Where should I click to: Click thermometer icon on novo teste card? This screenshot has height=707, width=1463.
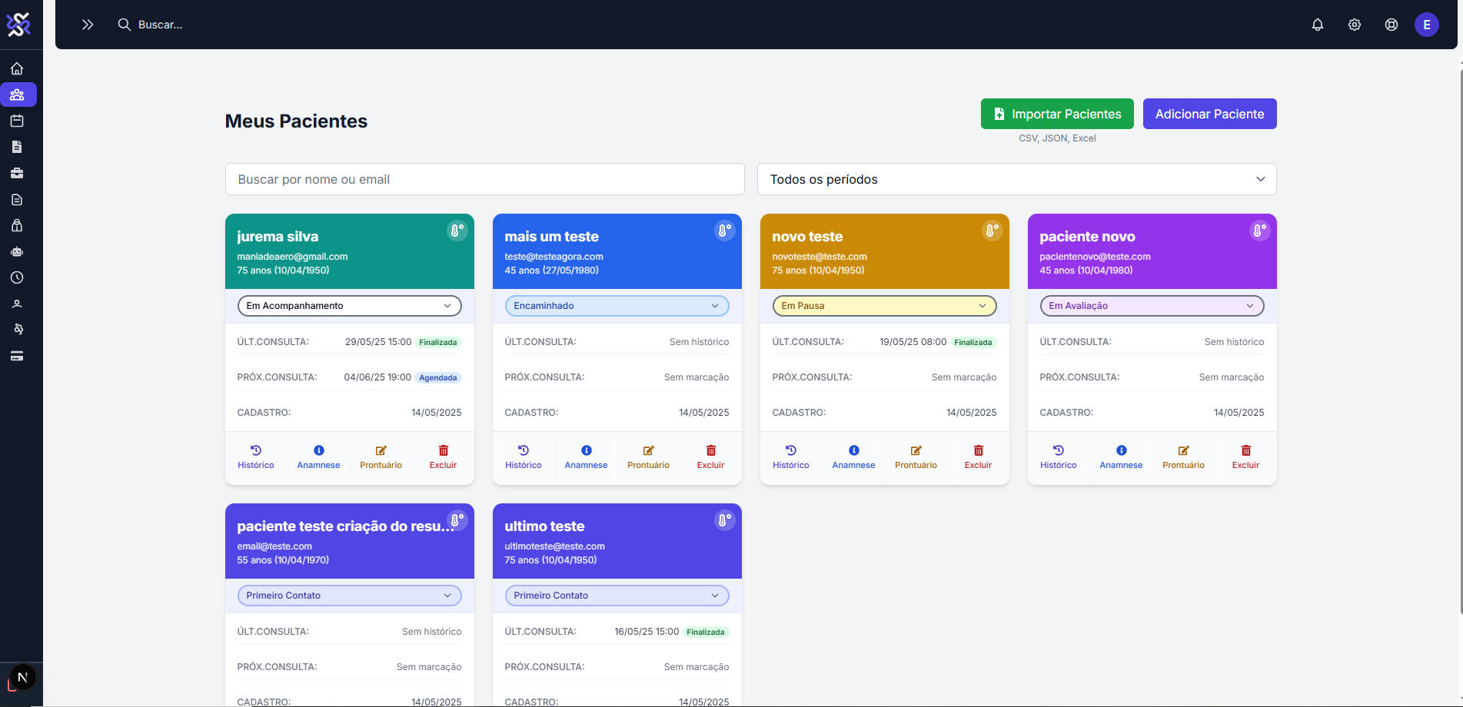click(x=993, y=231)
